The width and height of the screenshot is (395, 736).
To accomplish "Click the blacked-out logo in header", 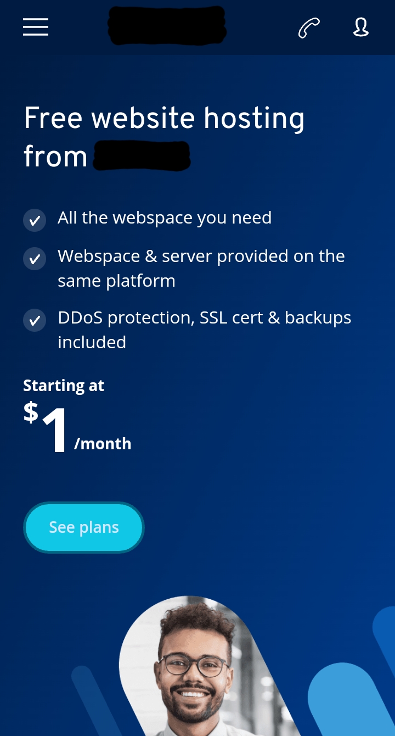I will click(x=167, y=25).
